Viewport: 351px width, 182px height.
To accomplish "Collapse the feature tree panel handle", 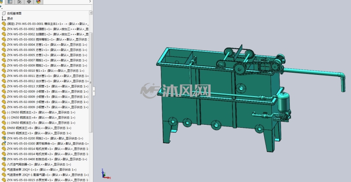I will (x=94, y=91).
